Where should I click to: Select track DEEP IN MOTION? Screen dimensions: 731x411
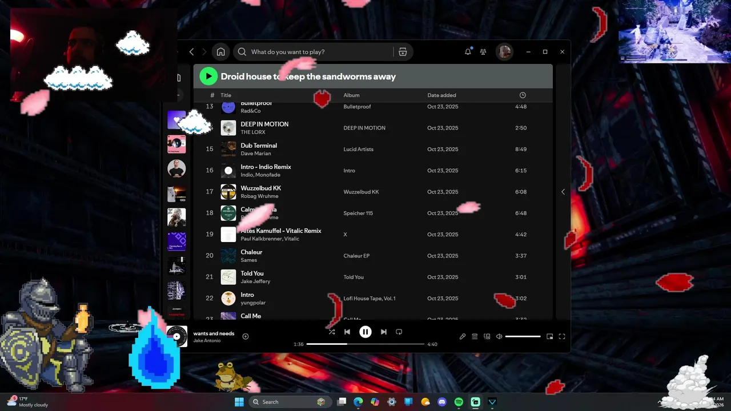[264, 124]
